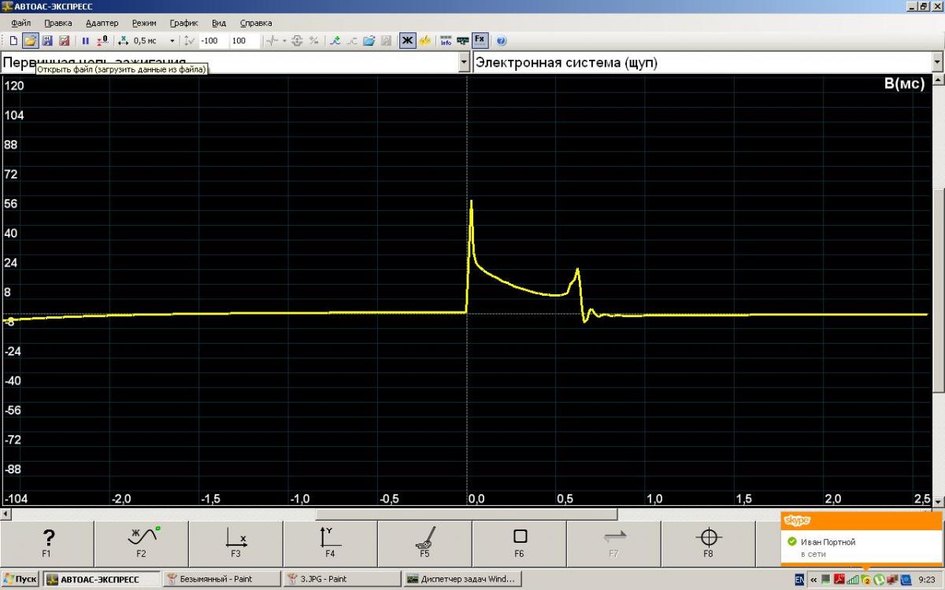This screenshot has width=945, height=590.
Task: Switch to 3.JPG - Paint taskbar window
Action: 341,579
